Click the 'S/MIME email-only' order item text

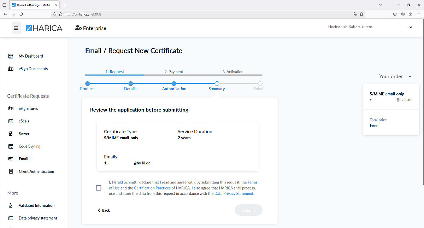click(x=387, y=94)
